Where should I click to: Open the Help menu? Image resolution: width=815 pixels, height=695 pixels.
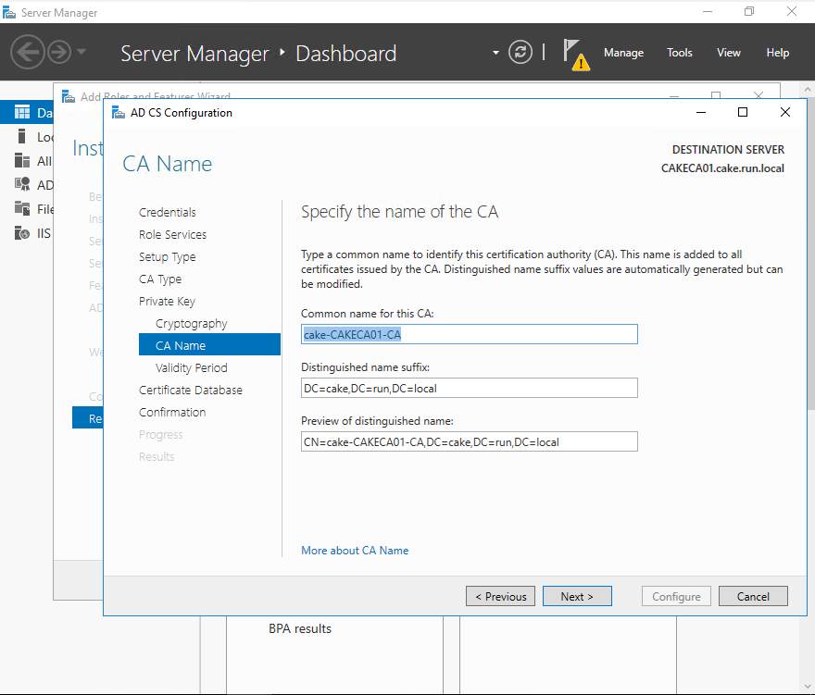[x=777, y=53]
